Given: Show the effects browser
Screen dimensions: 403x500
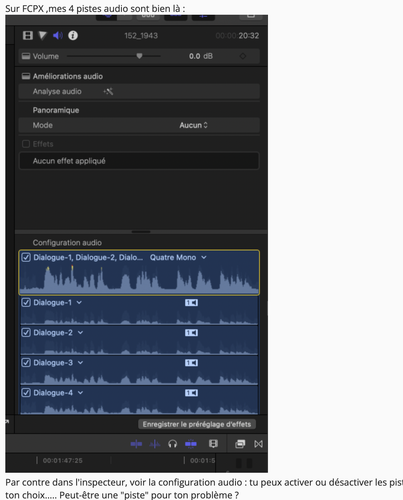Looking at the screenshot, I should tap(240, 444).
